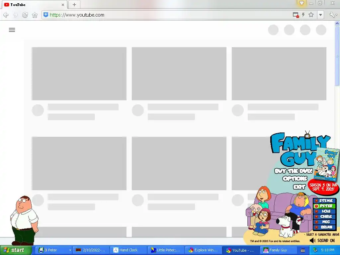Click the top-right placeholder video thumbnail

pyautogui.click(x=279, y=73)
